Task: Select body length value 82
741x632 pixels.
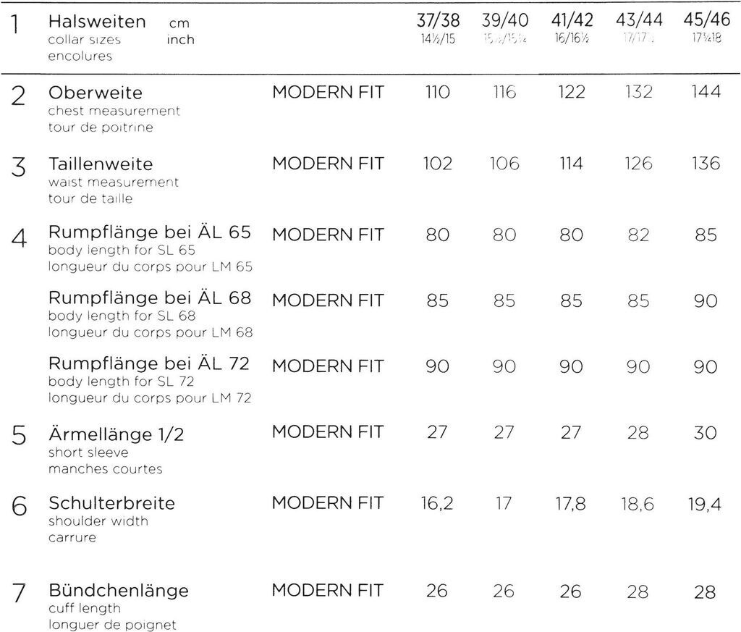Action: point(638,235)
